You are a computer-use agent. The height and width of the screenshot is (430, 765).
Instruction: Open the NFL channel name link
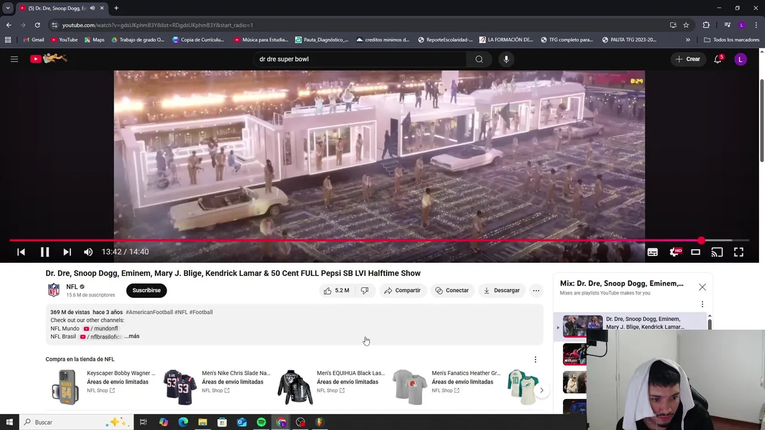coord(72,287)
